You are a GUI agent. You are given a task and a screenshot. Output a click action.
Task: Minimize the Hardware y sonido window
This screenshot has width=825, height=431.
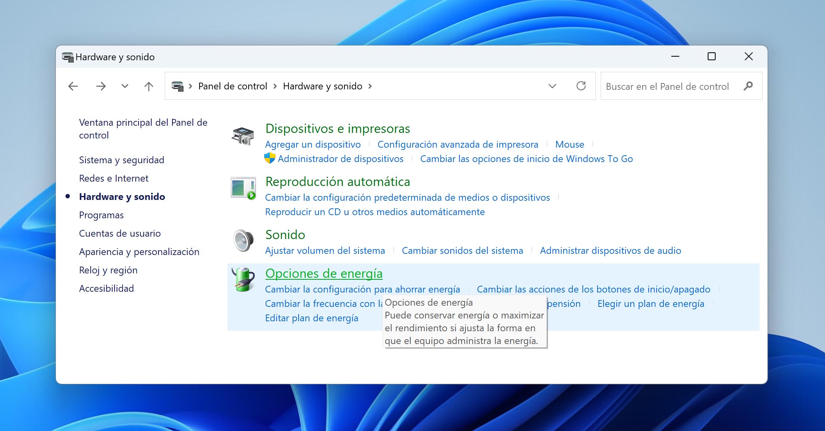[675, 57]
